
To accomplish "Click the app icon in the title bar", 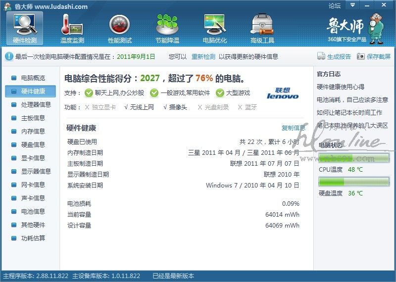I will tap(8, 6).
